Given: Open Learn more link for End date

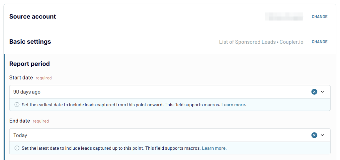Looking at the screenshot, I should tap(213, 148).
